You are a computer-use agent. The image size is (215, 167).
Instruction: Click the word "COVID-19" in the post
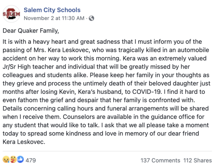(147, 92)
